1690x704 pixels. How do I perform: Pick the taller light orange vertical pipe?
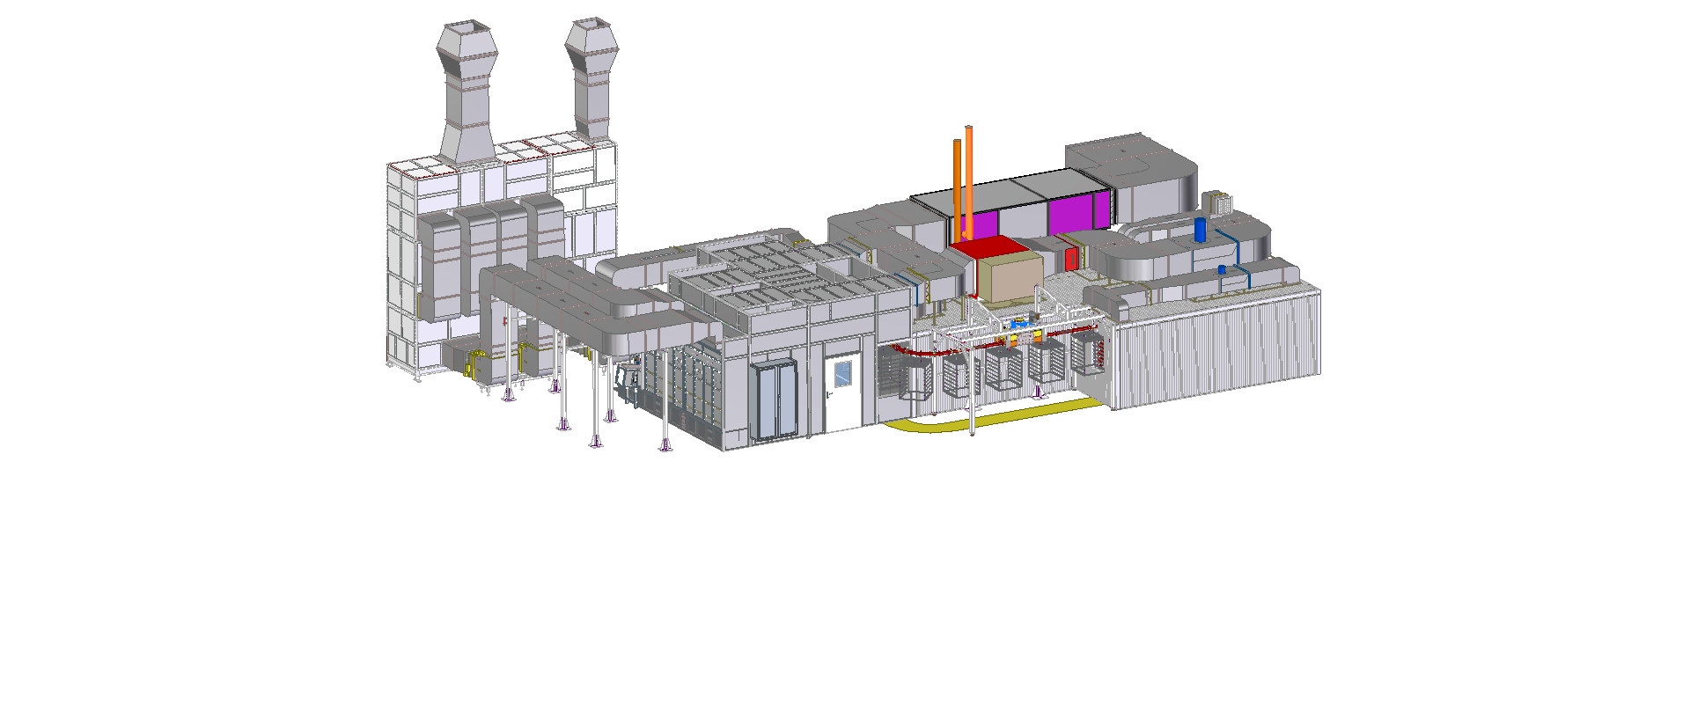click(969, 182)
